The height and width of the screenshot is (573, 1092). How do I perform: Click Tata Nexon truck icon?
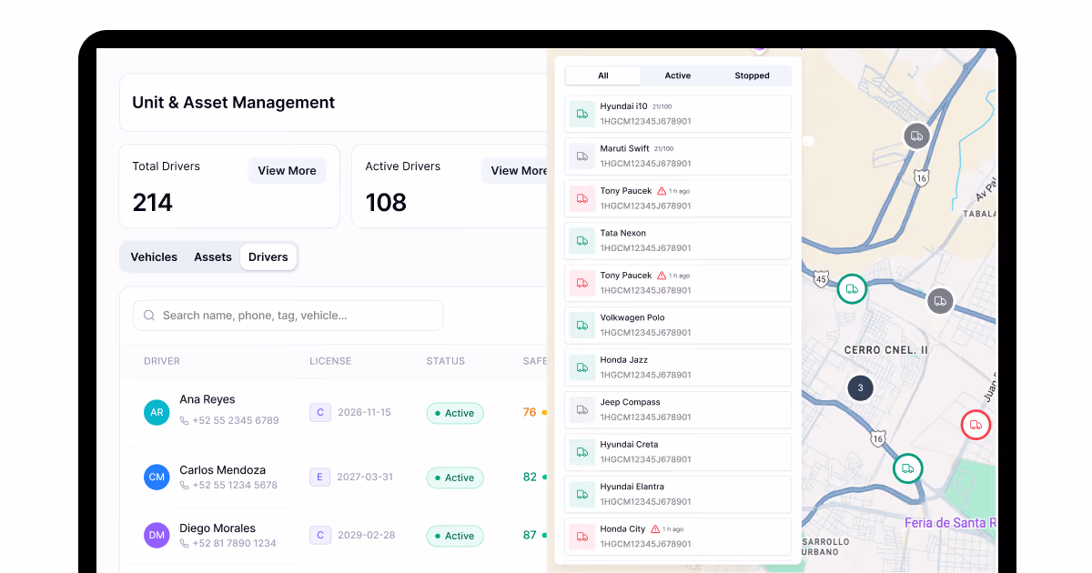pyautogui.click(x=582, y=241)
